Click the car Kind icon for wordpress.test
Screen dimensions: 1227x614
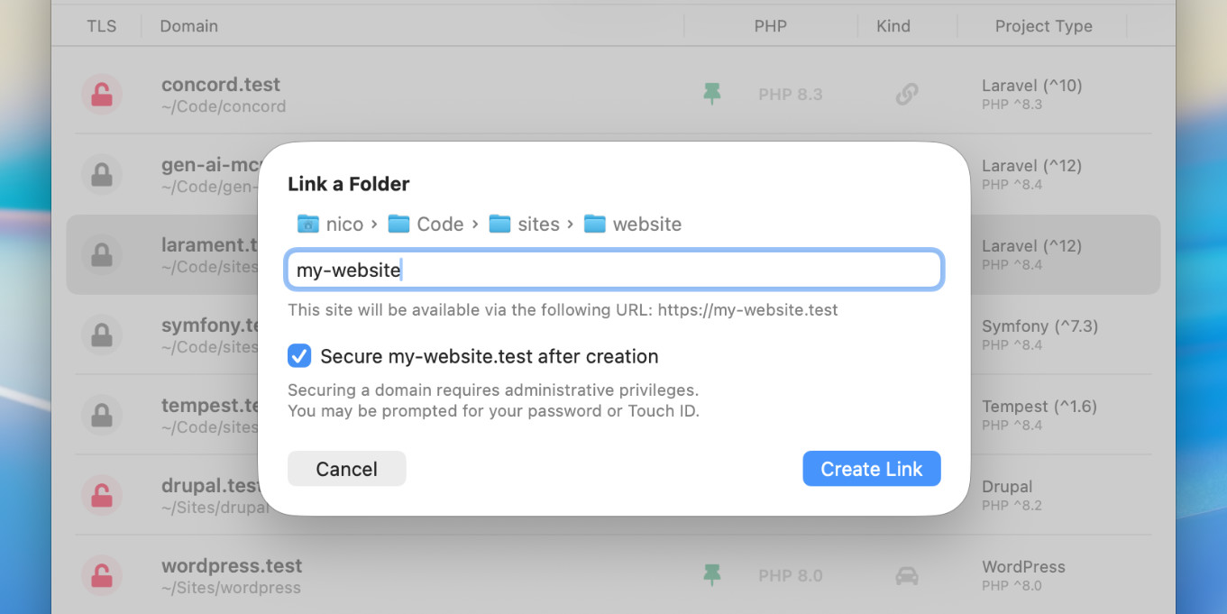click(906, 575)
